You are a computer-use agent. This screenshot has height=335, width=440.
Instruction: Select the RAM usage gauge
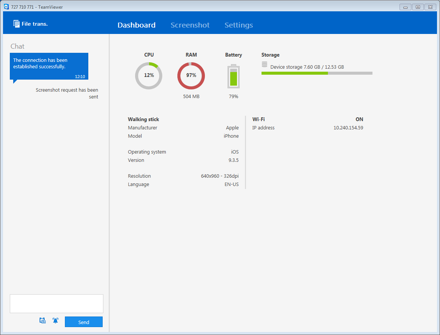[x=191, y=75]
